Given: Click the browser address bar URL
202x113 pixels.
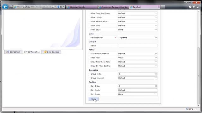Looking at the screenshot, I should [34, 7].
